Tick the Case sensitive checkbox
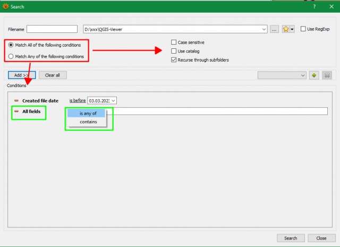The width and height of the screenshot is (340, 247). coord(174,42)
